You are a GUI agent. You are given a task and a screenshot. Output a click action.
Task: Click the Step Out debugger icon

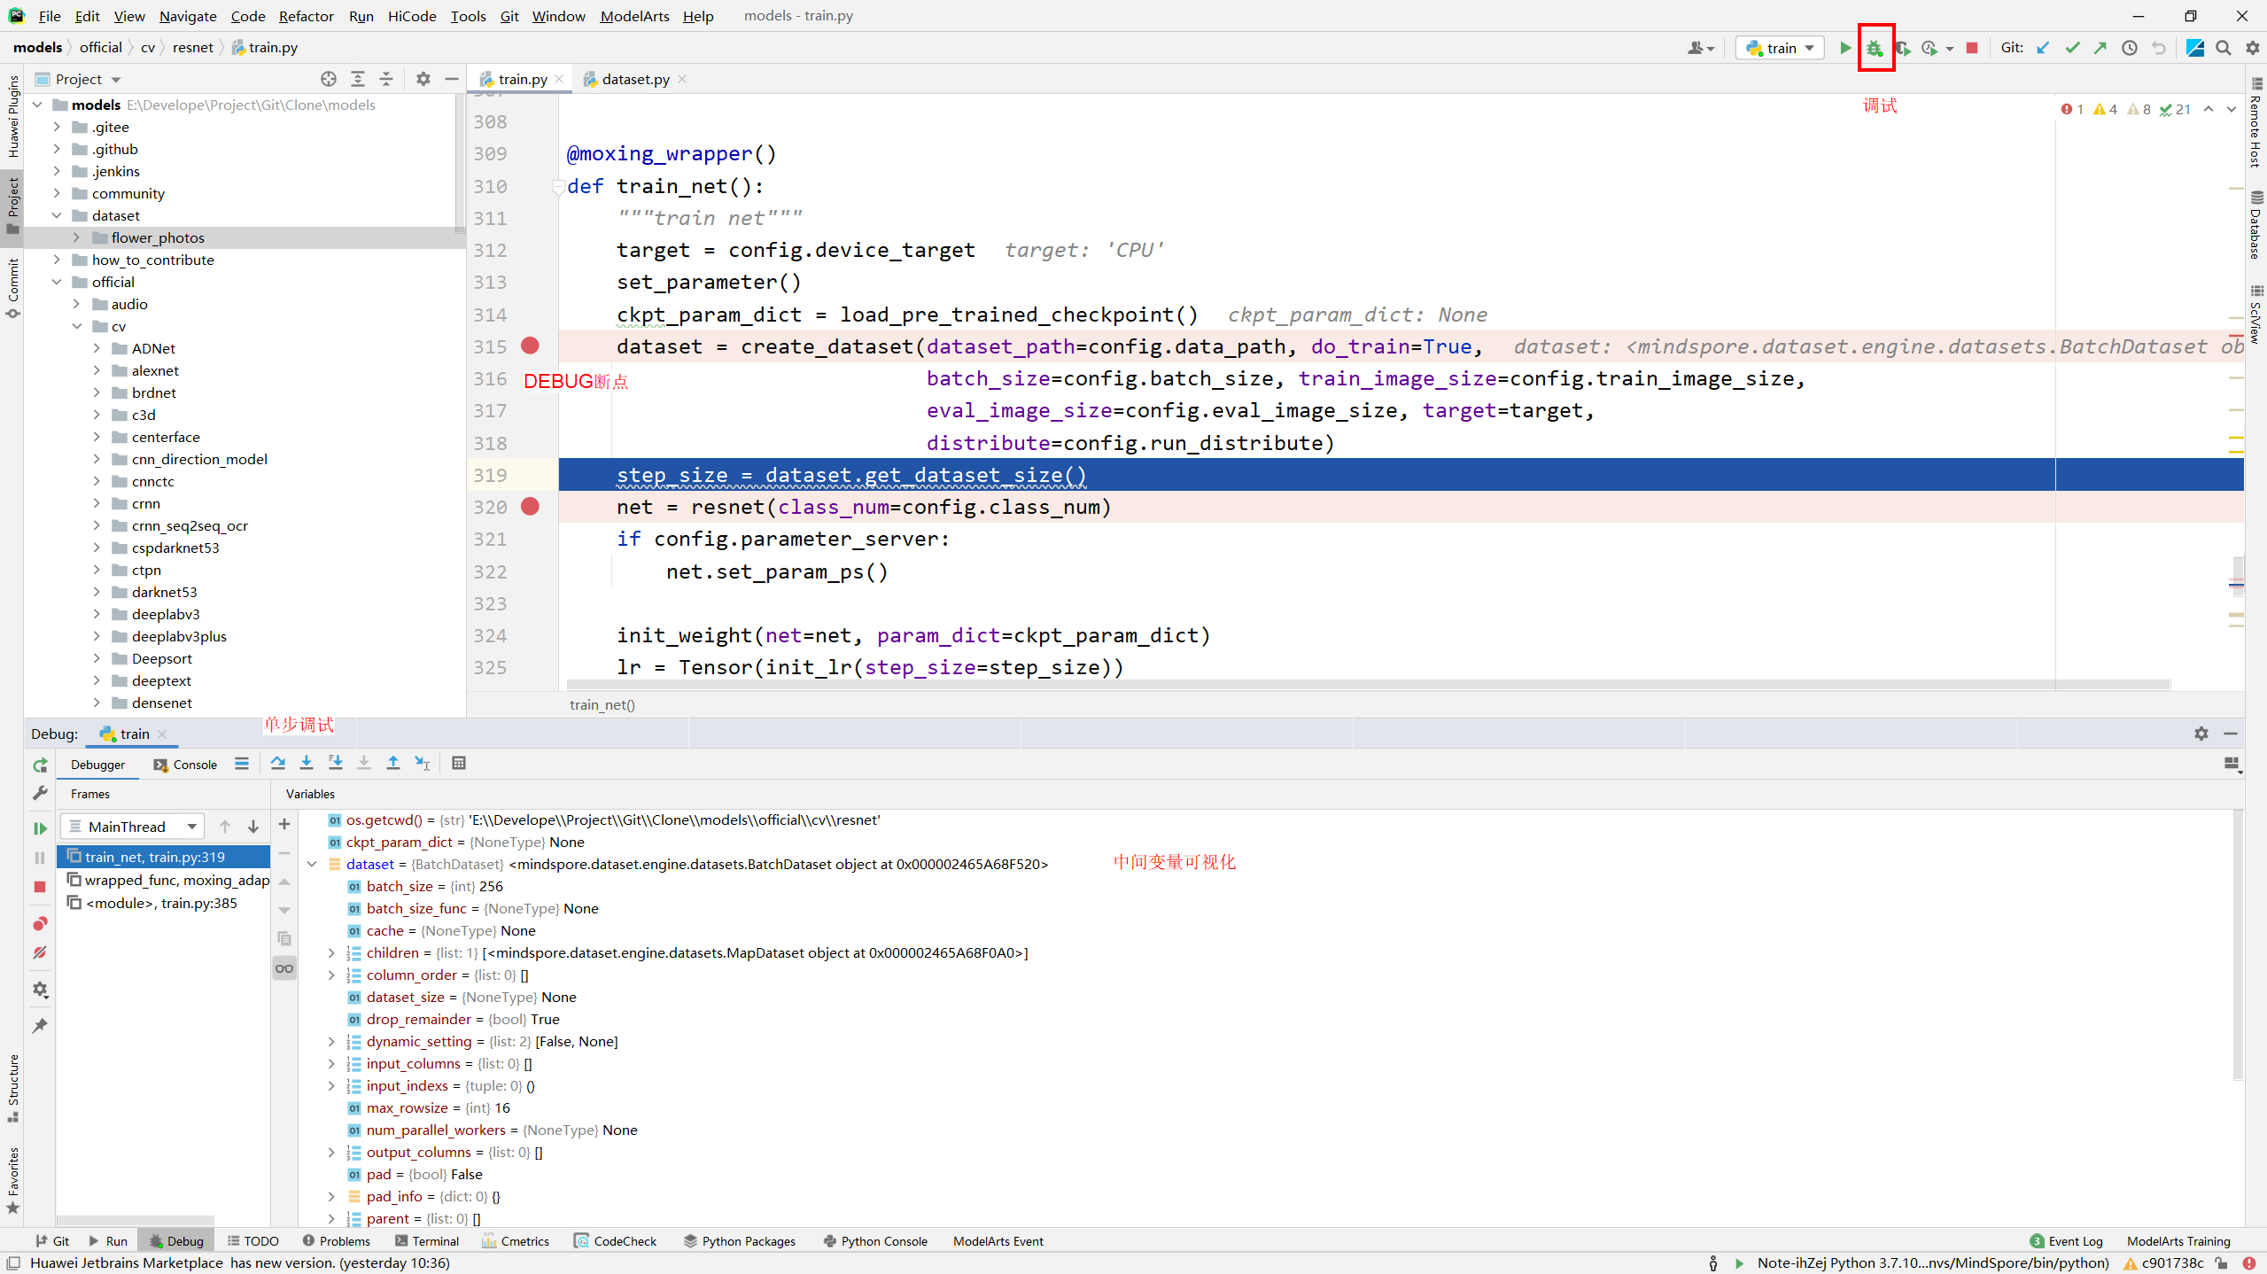click(x=393, y=763)
